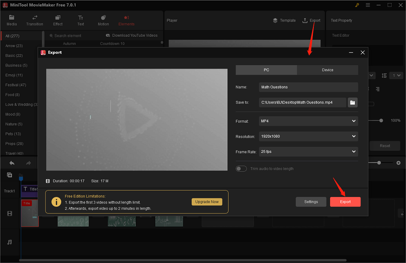406x263 pixels.
Task: Click the Template button in Player header
Action: click(x=285, y=21)
